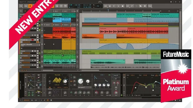
Task: Click the expand arrows icon in footer
Action: tap(45, 100)
